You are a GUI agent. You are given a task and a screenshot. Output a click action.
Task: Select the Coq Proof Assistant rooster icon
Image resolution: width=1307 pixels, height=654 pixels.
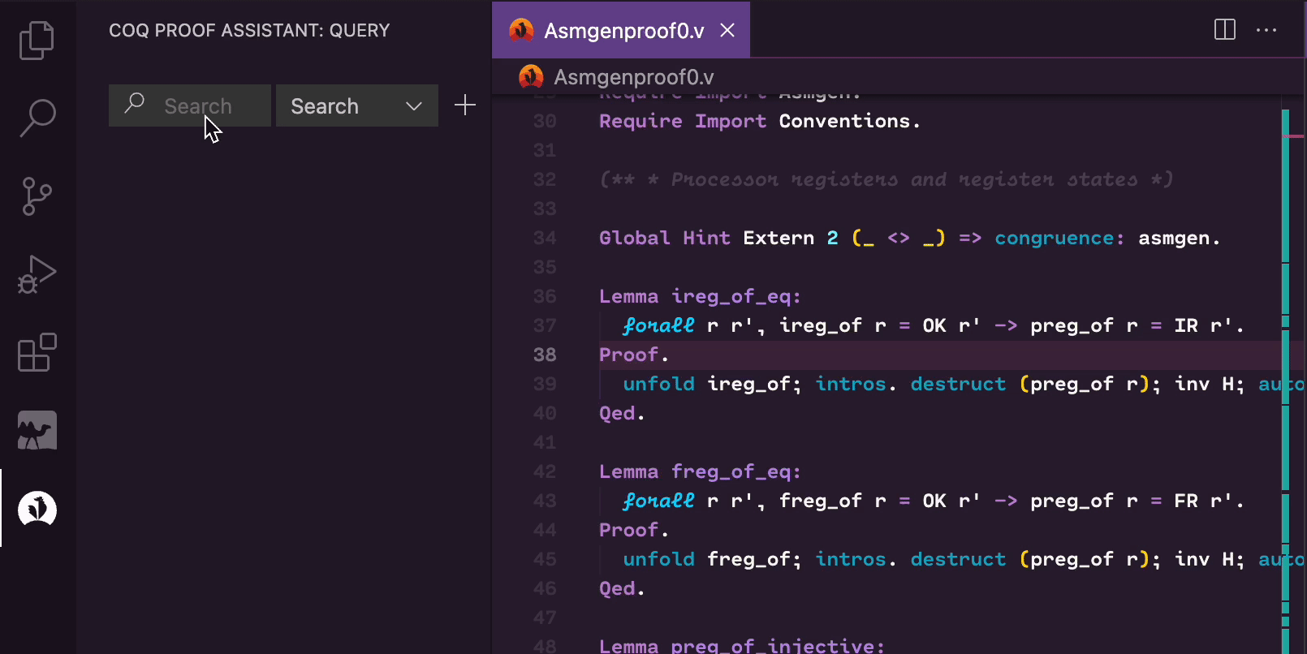[37, 509]
